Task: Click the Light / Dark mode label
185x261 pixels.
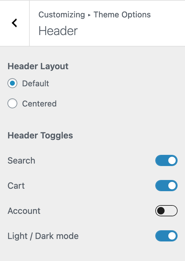Action: pyautogui.click(x=43, y=236)
